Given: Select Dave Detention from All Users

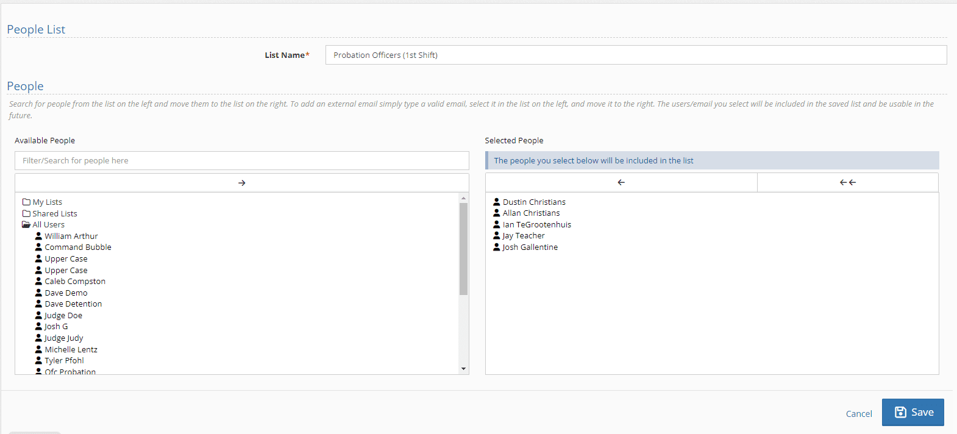Looking at the screenshot, I should click(x=73, y=304).
